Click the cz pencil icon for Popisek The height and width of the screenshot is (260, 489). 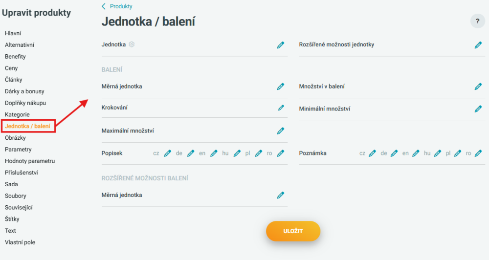(167, 153)
